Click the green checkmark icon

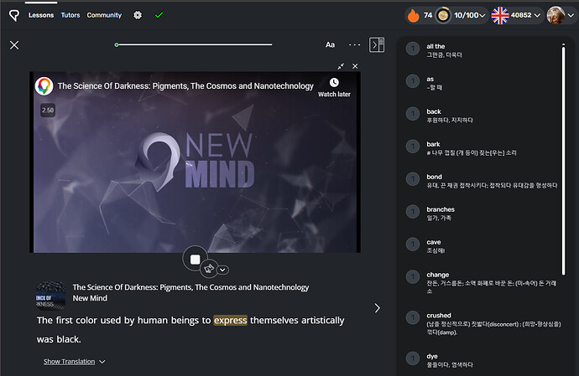click(x=159, y=15)
